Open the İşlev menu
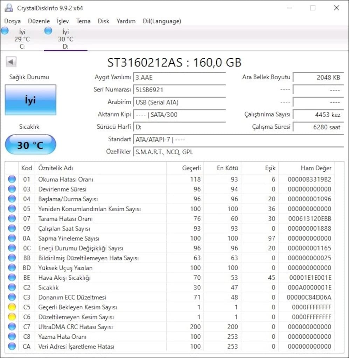This screenshot has height=358, width=349. point(63,21)
